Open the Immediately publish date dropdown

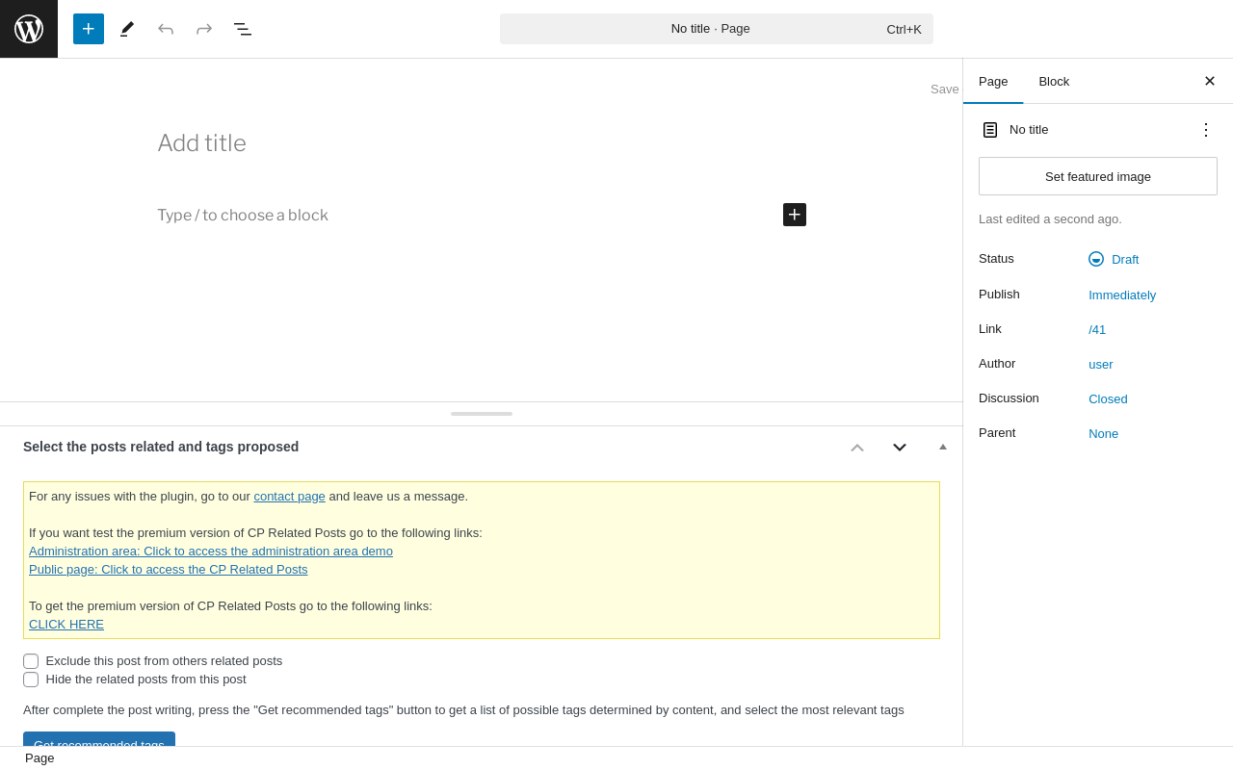point(1122,295)
